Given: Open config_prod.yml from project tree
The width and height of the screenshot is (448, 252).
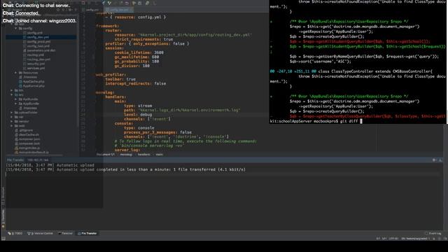Looking at the screenshot, I should click(36, 42).
